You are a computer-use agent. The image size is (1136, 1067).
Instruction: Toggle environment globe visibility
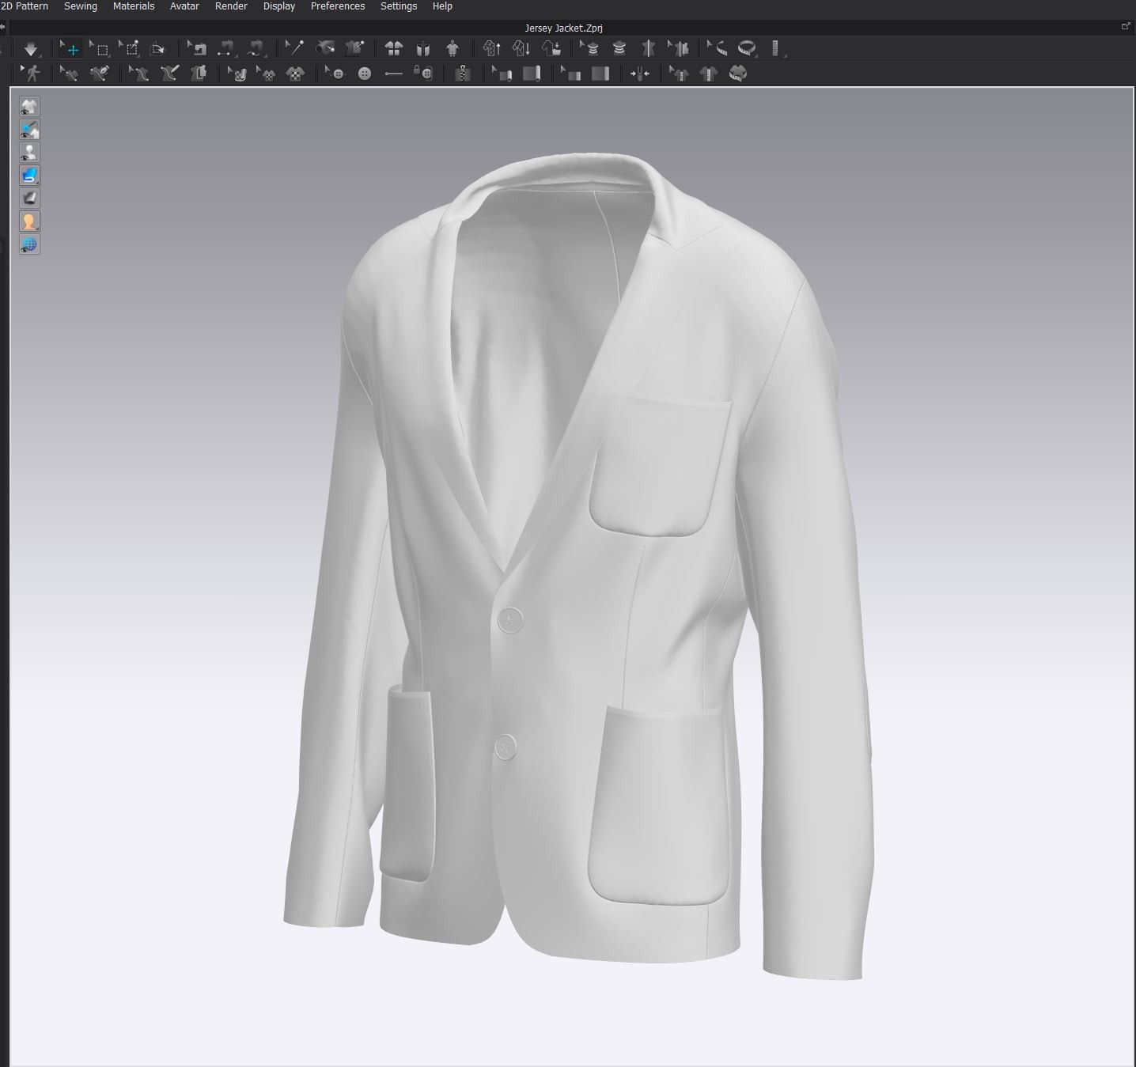[29, 245]
